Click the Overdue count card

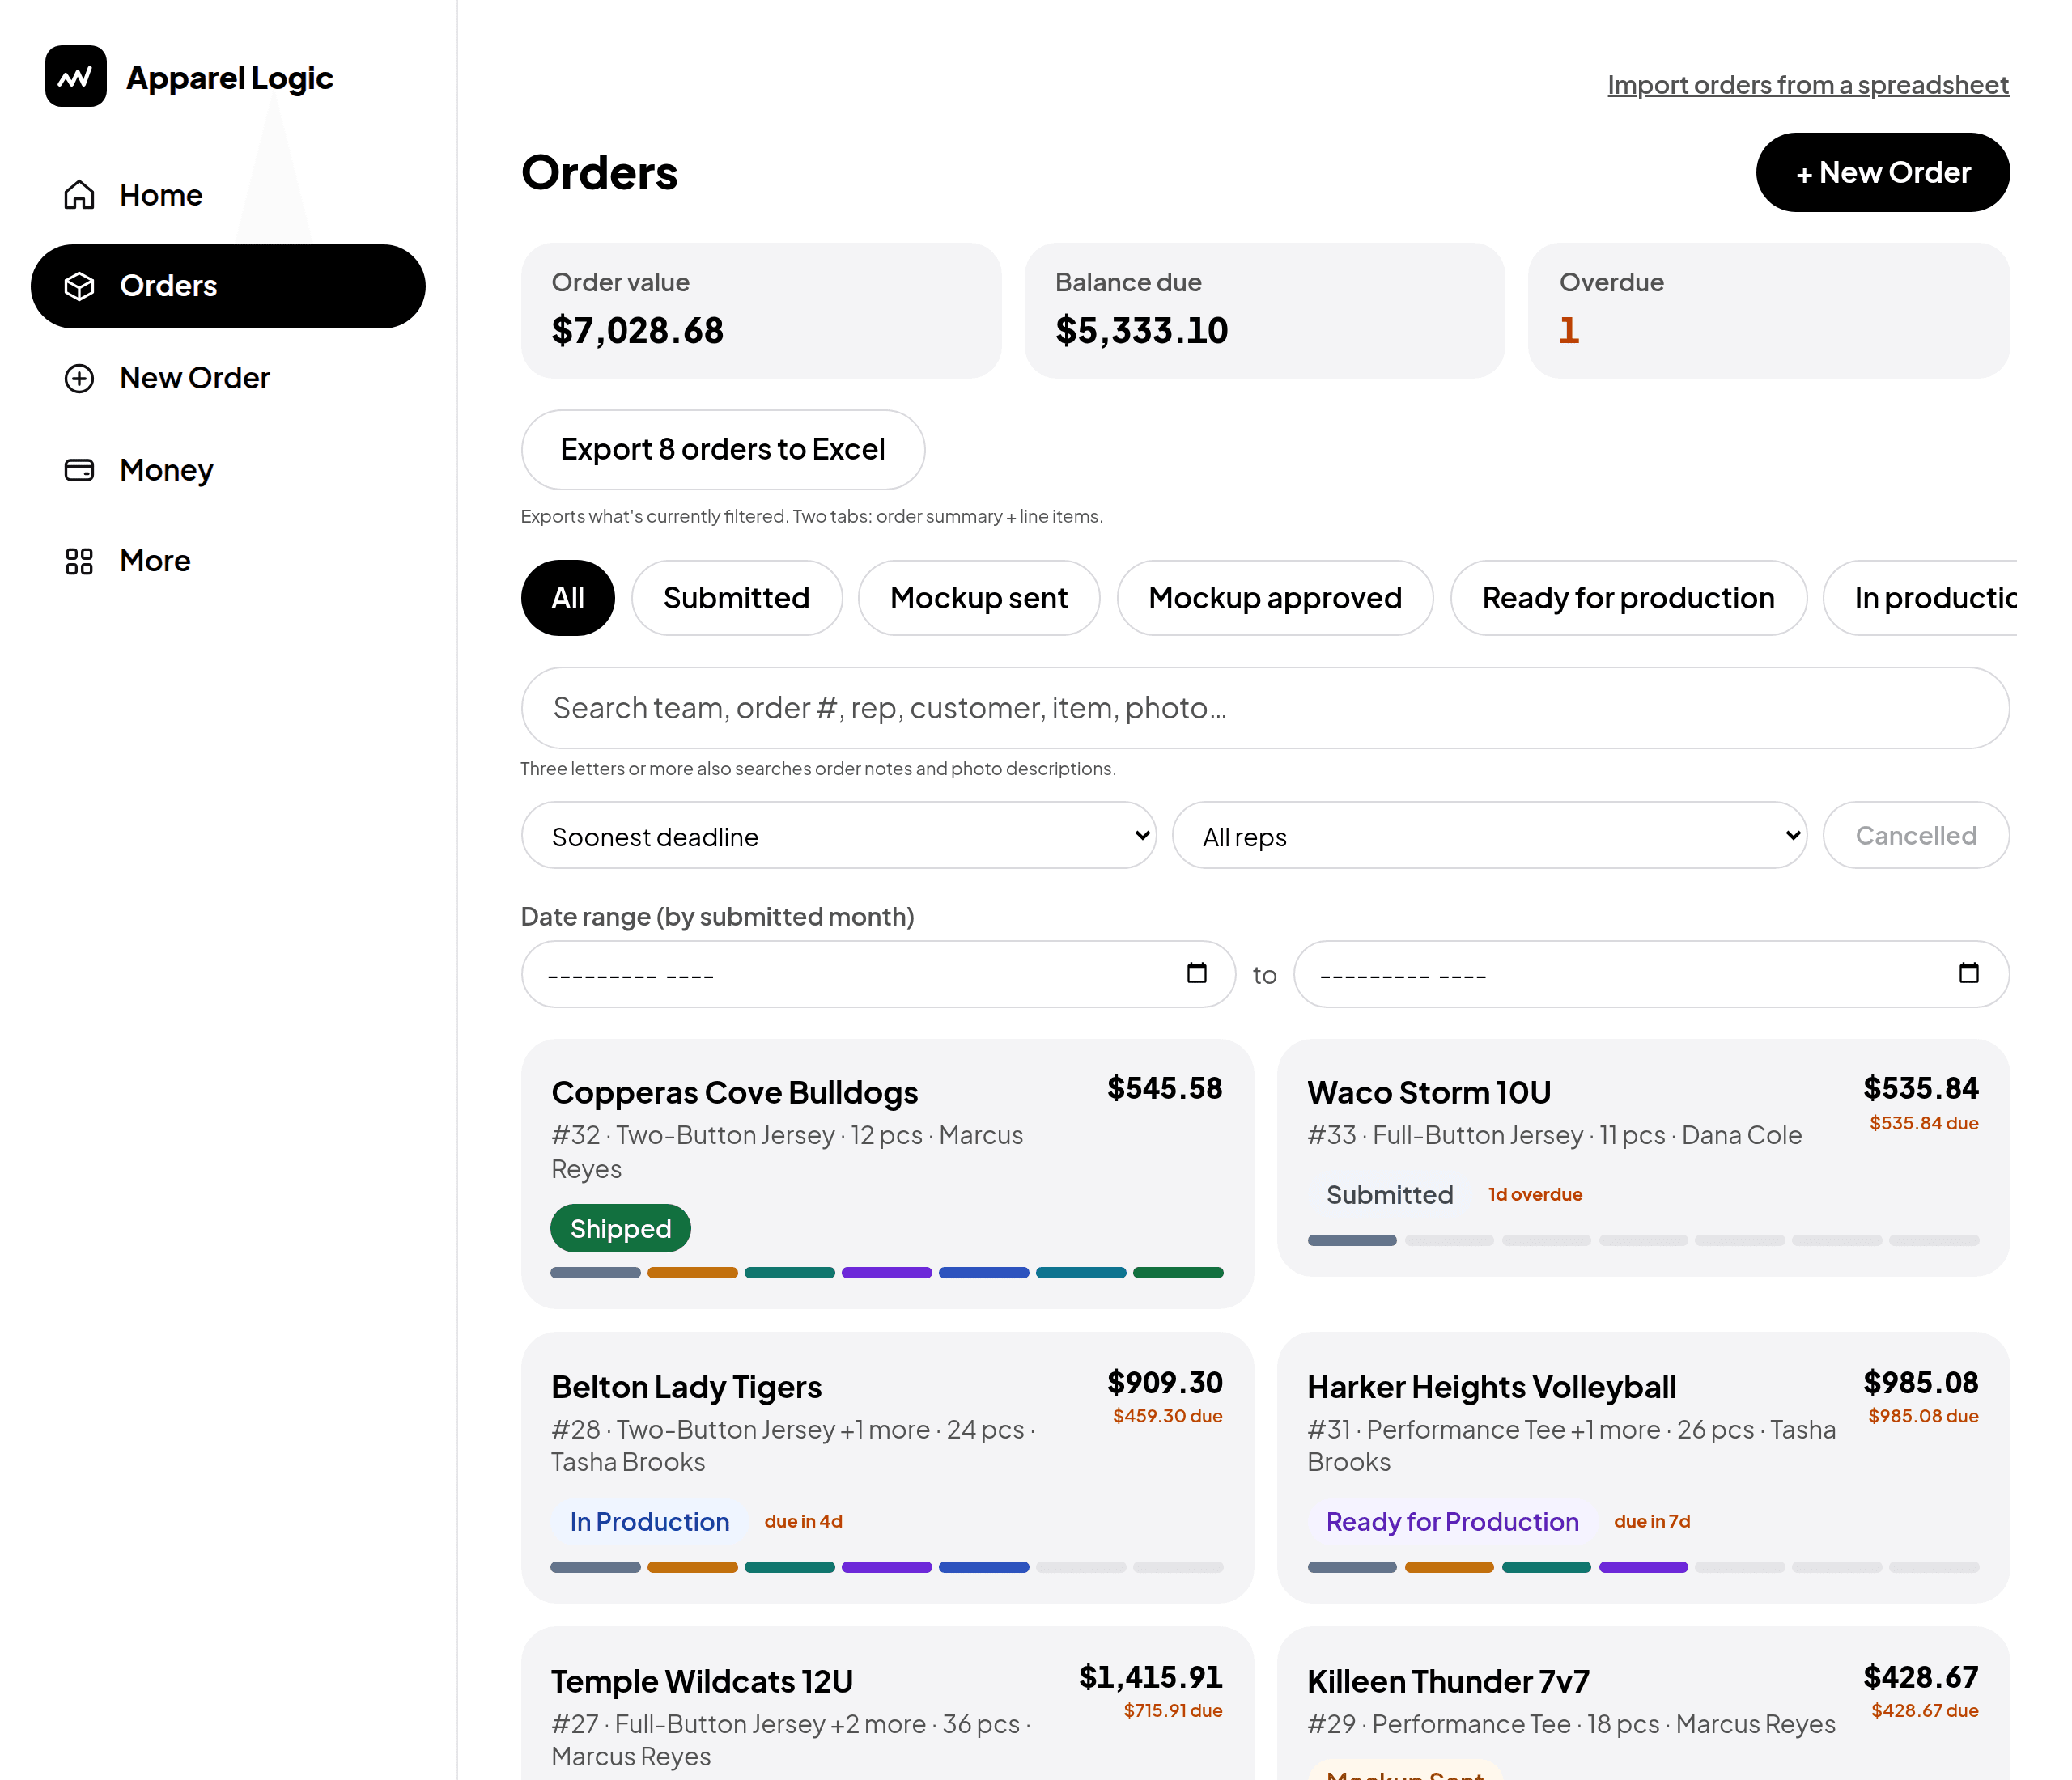1768,310
